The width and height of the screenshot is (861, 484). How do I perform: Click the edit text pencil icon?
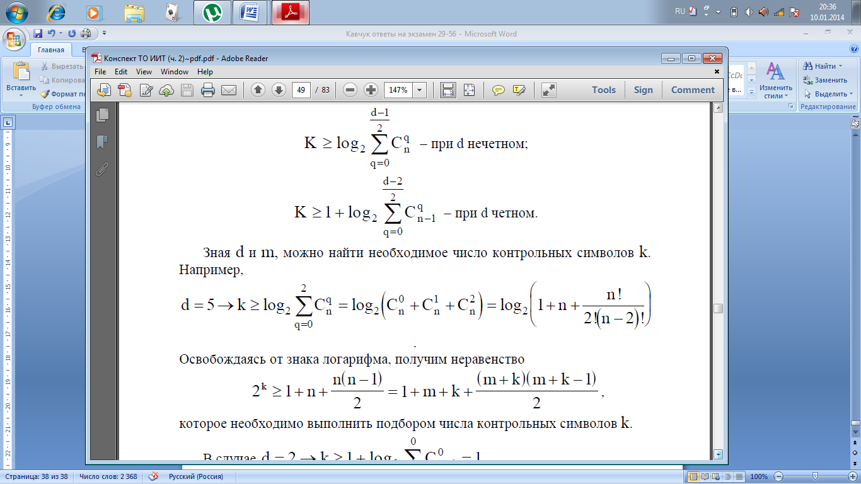146,90
